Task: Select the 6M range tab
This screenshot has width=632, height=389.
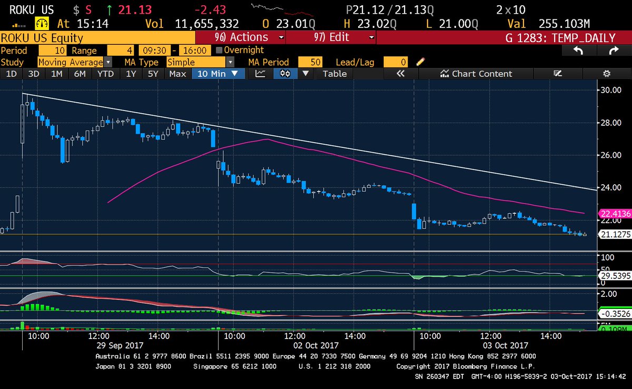Action: click(x=80, y=74)
